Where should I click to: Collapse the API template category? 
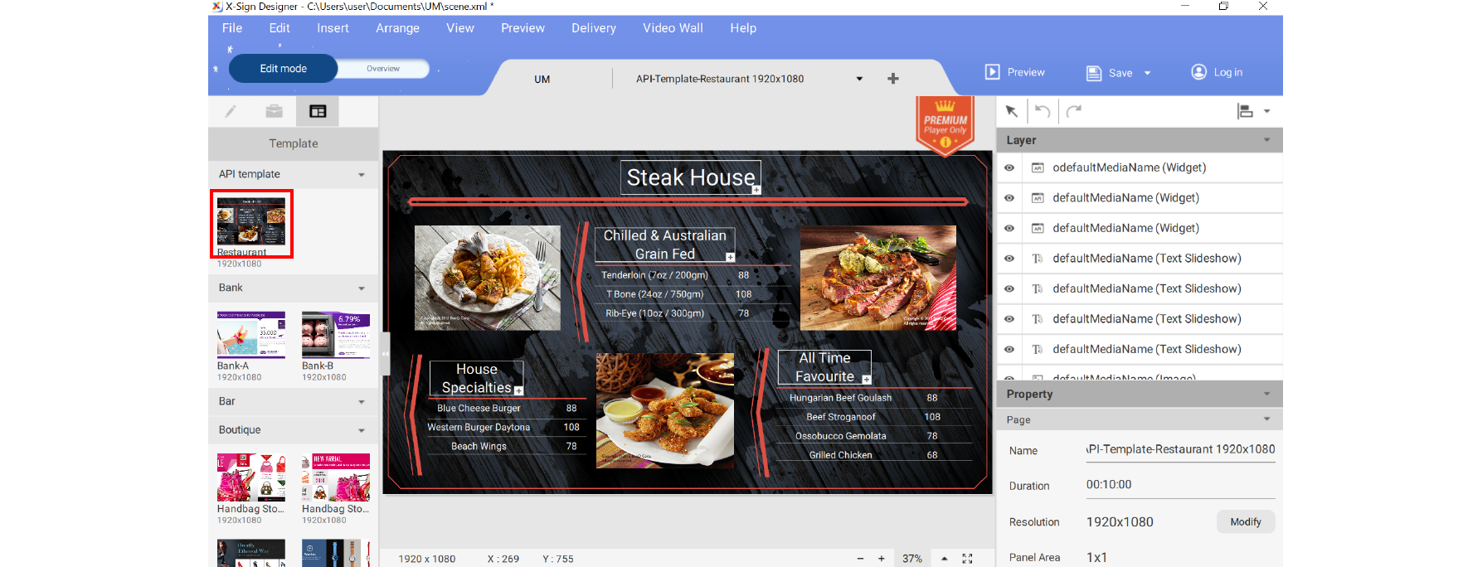362,175
